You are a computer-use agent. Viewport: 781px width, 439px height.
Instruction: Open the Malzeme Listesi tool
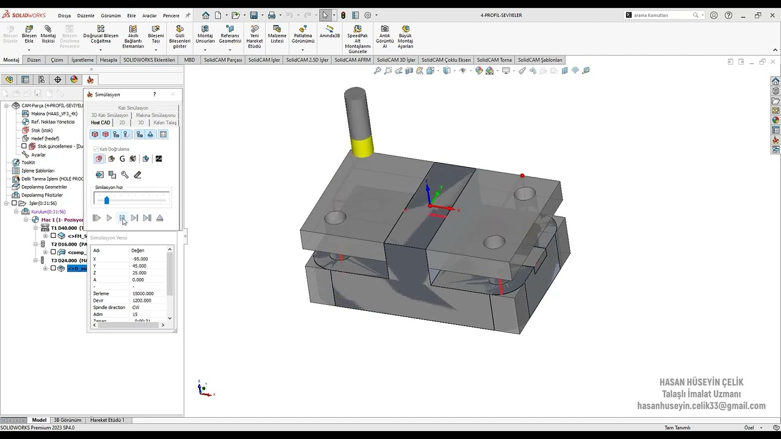[x=277, y=34]
